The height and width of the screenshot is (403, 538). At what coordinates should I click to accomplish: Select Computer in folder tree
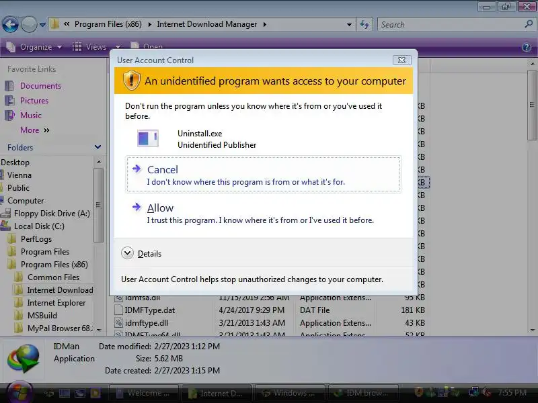coord(26,200)
